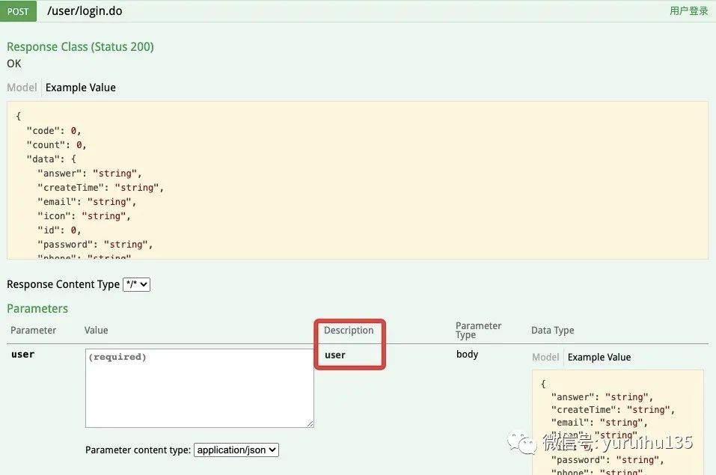716x475 pixels.
Task: Click the Description column header
Action: click(349, 330)
